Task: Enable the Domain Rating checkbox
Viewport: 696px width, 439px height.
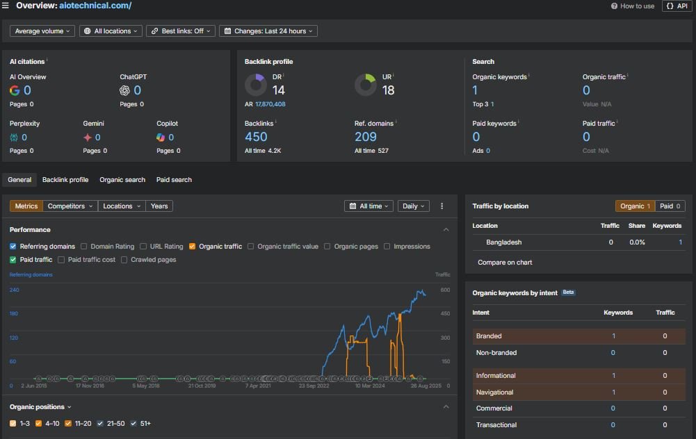Action: (84, 247)
